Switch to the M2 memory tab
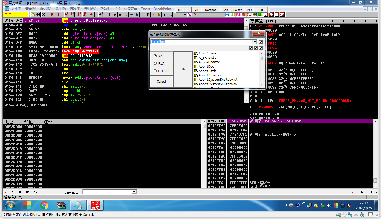 tap(13, 192)
